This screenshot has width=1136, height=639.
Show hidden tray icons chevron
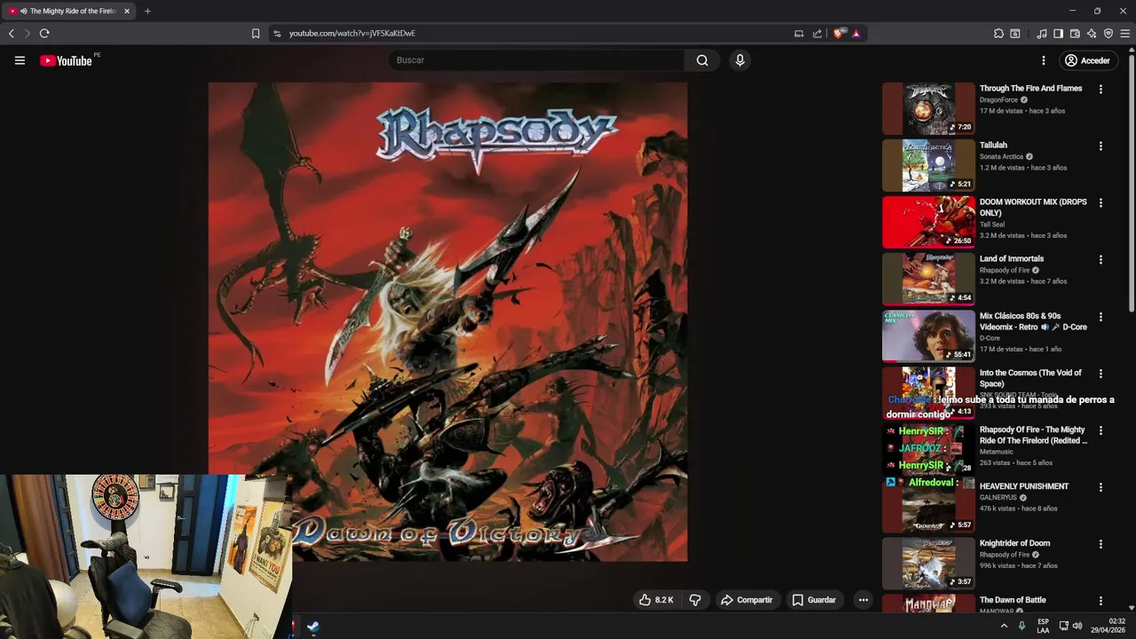pos(1004,626)
